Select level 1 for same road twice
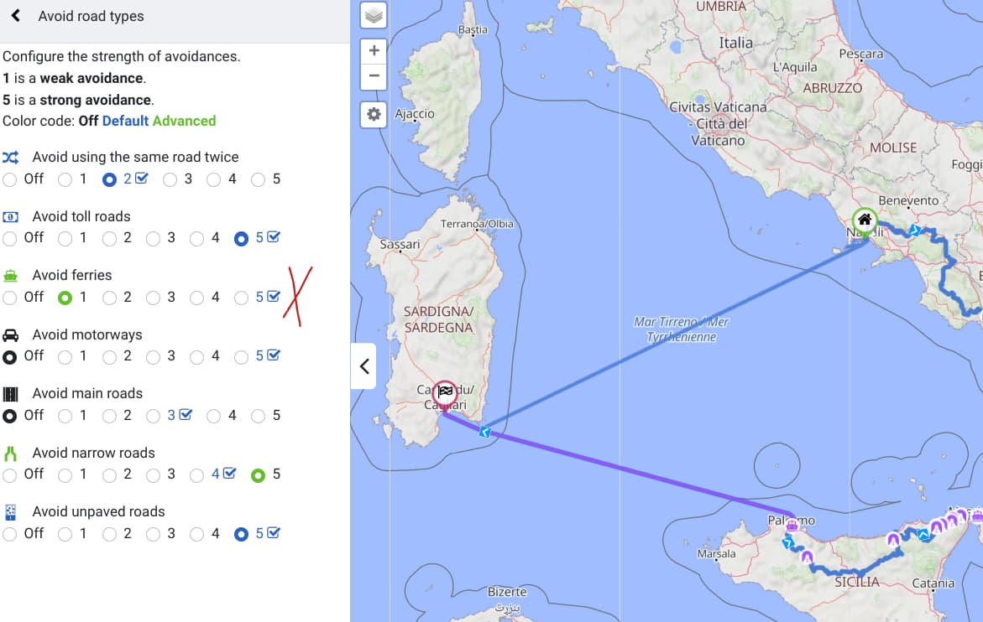 click(65, 179)
